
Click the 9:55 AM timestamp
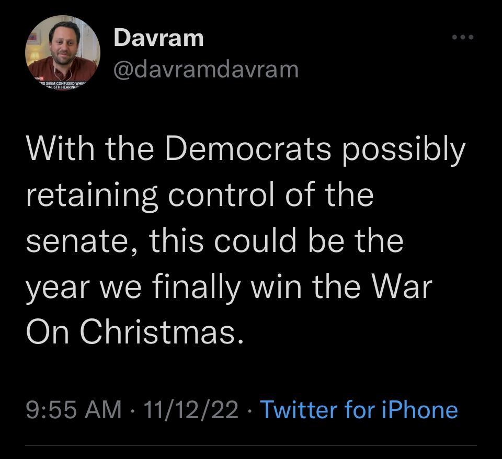coord(73,409)
